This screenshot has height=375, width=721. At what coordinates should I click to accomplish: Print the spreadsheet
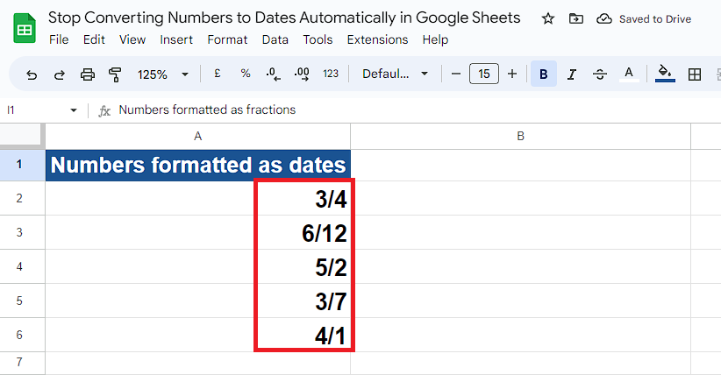coord(88,74)
